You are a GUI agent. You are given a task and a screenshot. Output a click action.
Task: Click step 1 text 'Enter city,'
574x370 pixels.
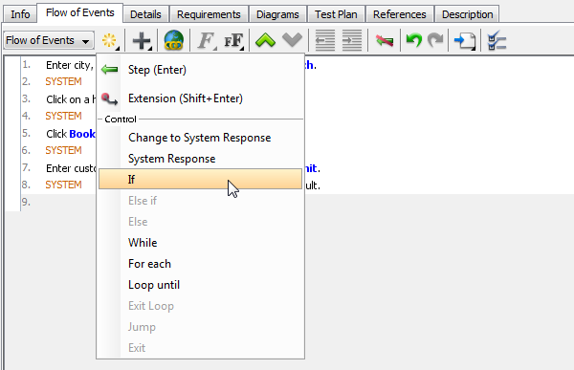click(x=70, y=65)
